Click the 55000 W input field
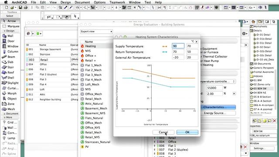Screen dimensions: 279x157 (x=214, y=88)
